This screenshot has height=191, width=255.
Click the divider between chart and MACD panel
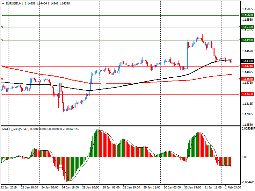127,126
